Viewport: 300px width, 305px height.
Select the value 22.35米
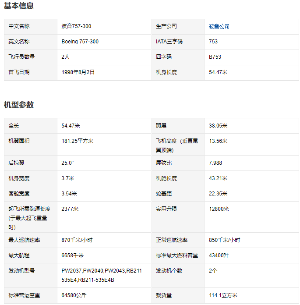click(x=218, y=194)
